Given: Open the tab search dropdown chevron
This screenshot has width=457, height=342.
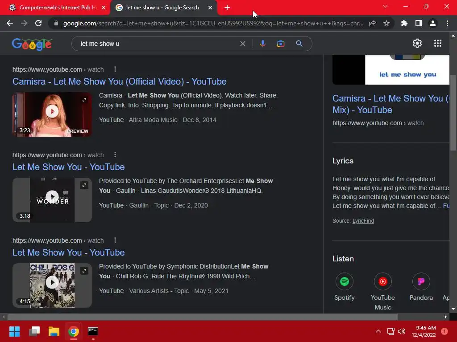Looking at the screenshot, I should tap(385, 6).
